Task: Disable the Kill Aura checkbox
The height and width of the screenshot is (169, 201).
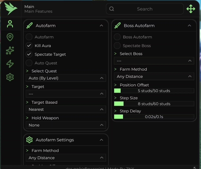Action: (29, 46)
